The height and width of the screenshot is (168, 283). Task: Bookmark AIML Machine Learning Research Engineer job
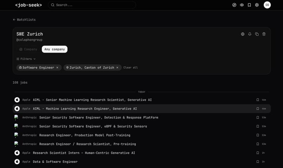(x=258, y=109)
